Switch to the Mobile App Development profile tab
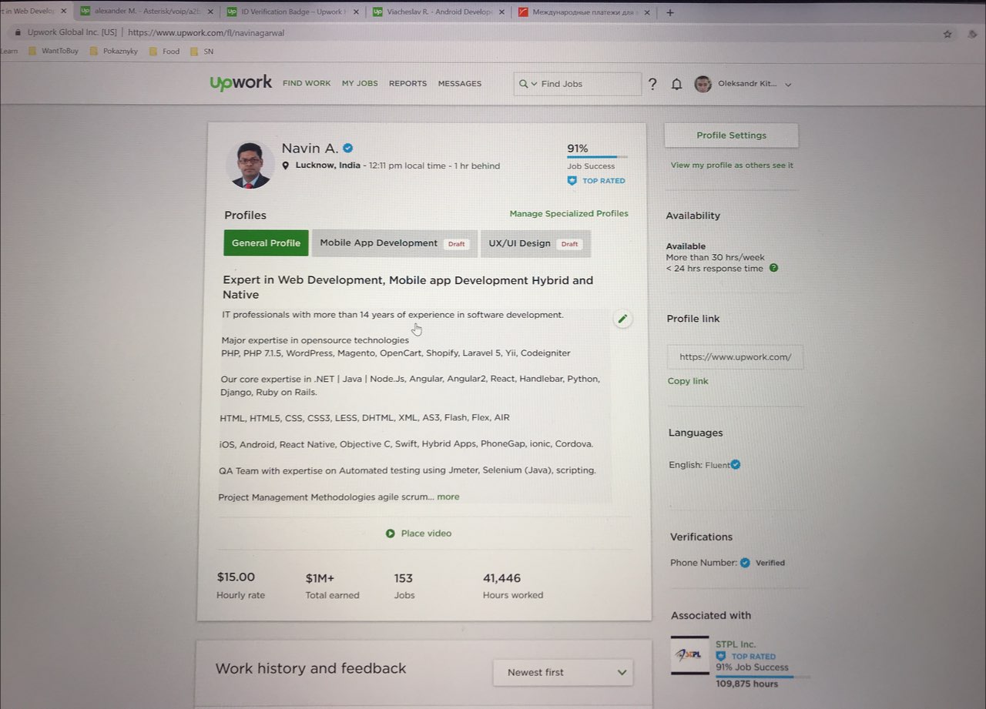Screen dimensions: 986x709 pyautogui.click(x=394, y=243)
